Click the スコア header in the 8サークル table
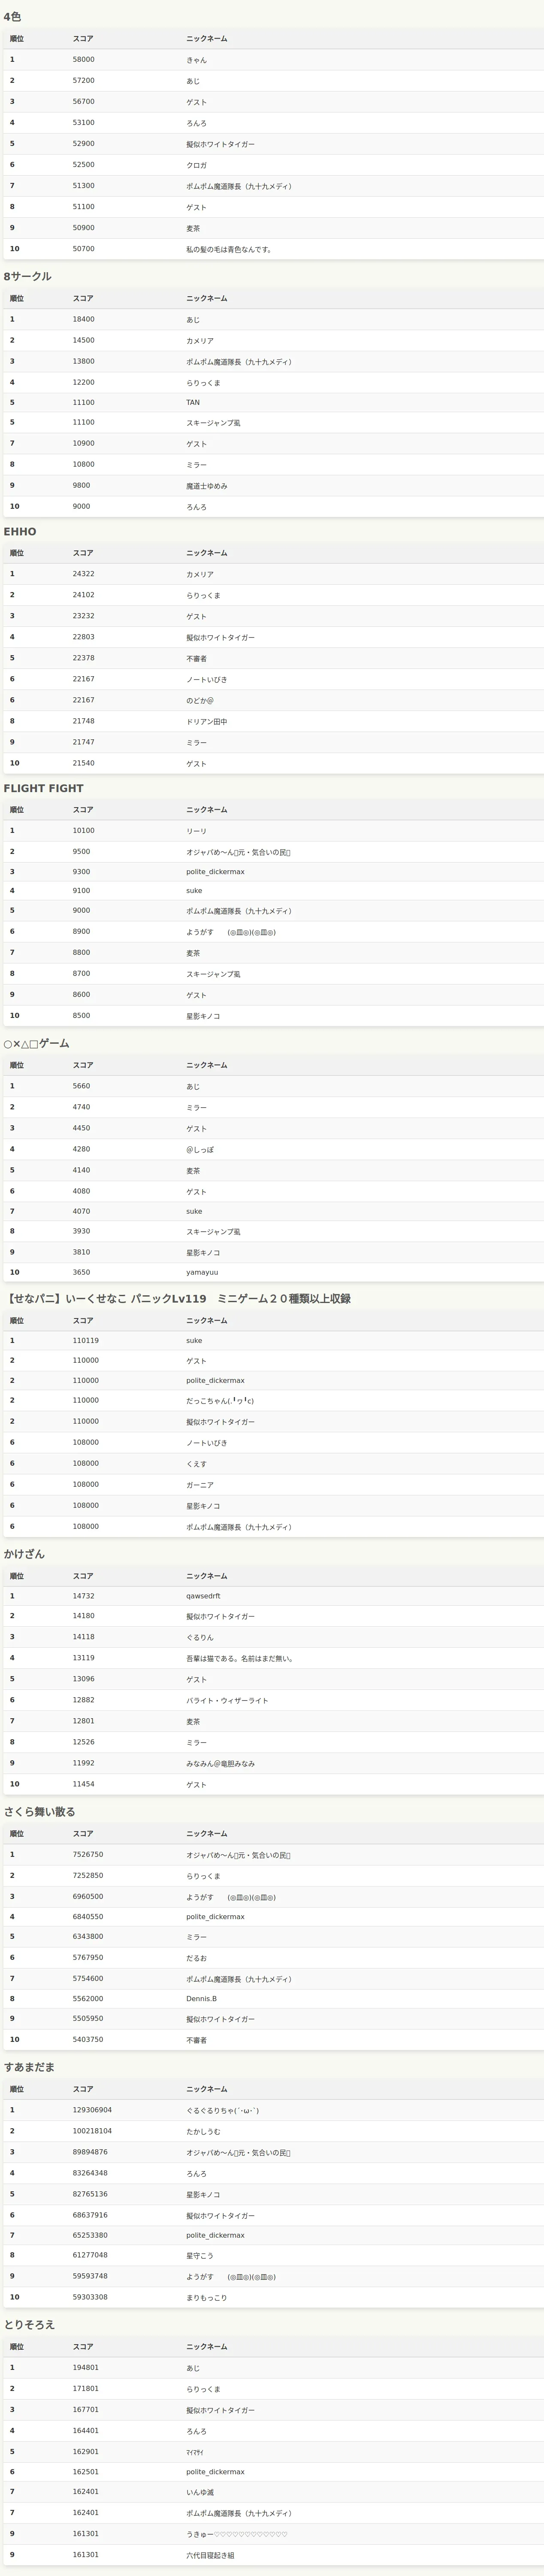The width and height of the screenshot is (544, 2576). pyautogui.click(x=83, y=298)
